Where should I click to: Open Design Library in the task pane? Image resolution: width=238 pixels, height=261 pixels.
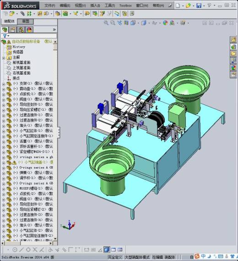click(x=233, y=47)
